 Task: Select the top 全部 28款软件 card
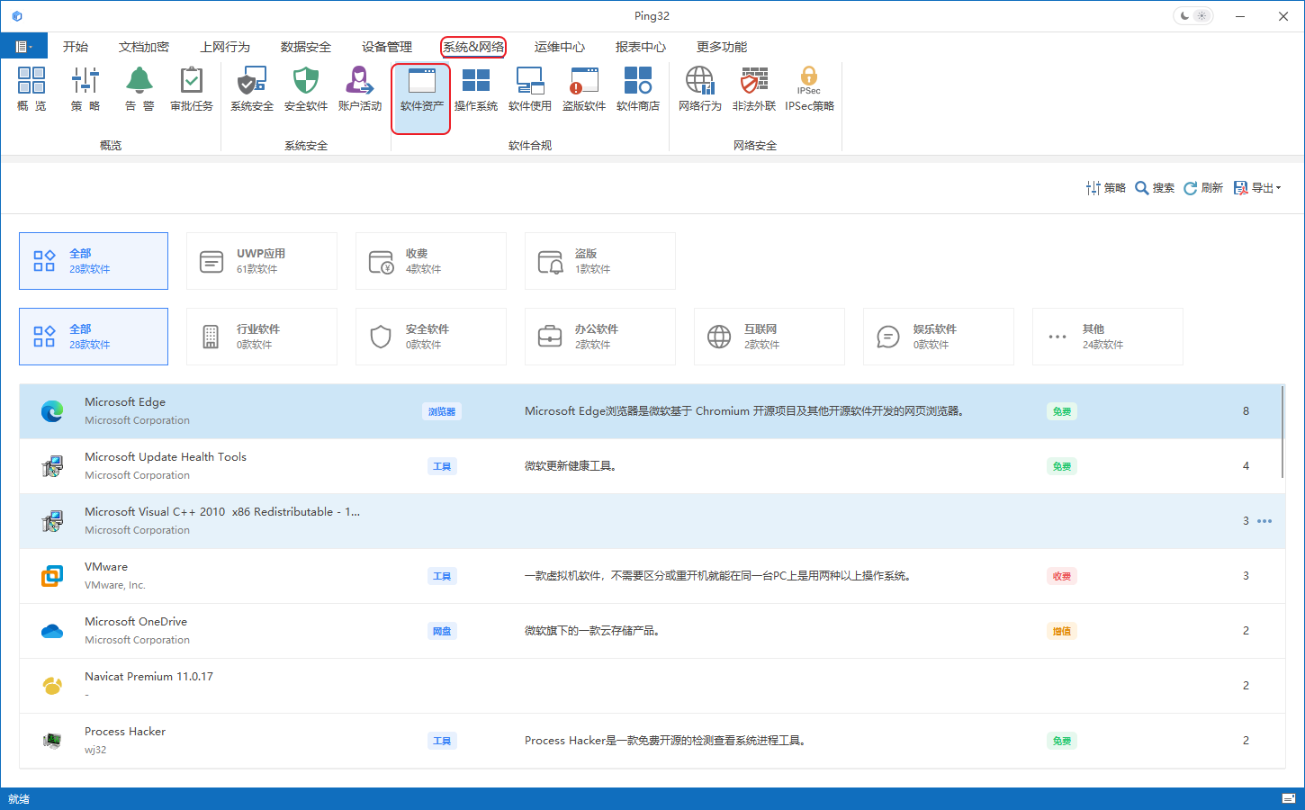tap(94, 261)
